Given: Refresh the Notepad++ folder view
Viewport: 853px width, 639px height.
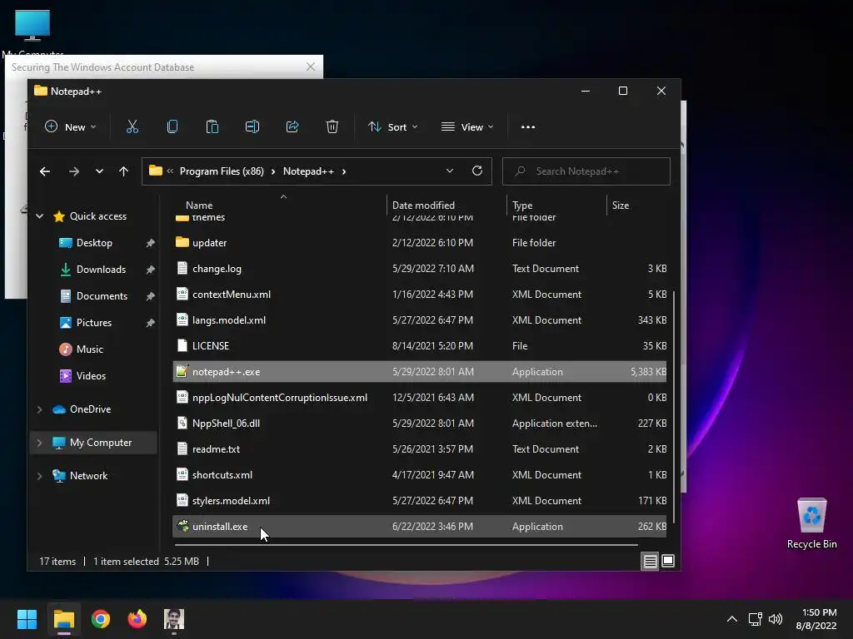Looking at the screenshot, I should (x=477, y=171).
